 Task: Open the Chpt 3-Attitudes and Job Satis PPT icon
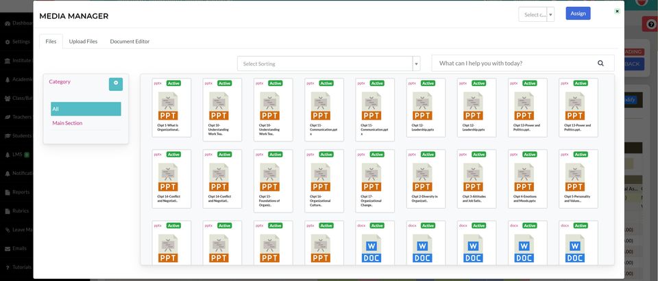473,177
